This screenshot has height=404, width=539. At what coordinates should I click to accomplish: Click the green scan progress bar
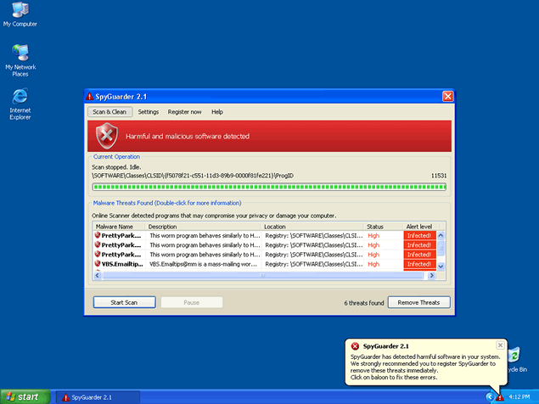pyautogui.click(x=269, y=187)
